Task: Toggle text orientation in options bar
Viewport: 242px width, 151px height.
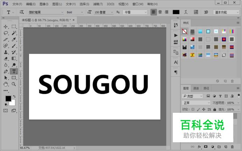Action: [22, 12]
